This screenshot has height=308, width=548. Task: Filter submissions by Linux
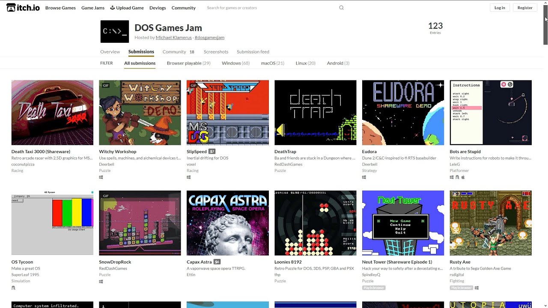click(x=306, y=63)
